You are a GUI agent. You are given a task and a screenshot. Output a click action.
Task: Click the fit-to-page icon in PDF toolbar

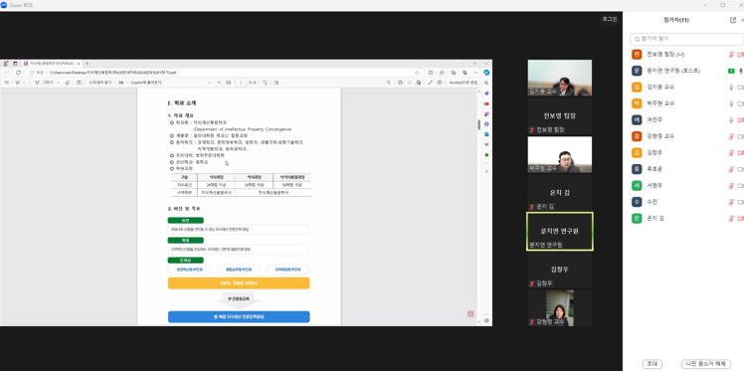coord(228,83)
